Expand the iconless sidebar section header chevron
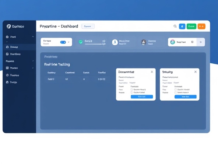The width and height of the screenshot is (218, 165). [x=33, y=61]
